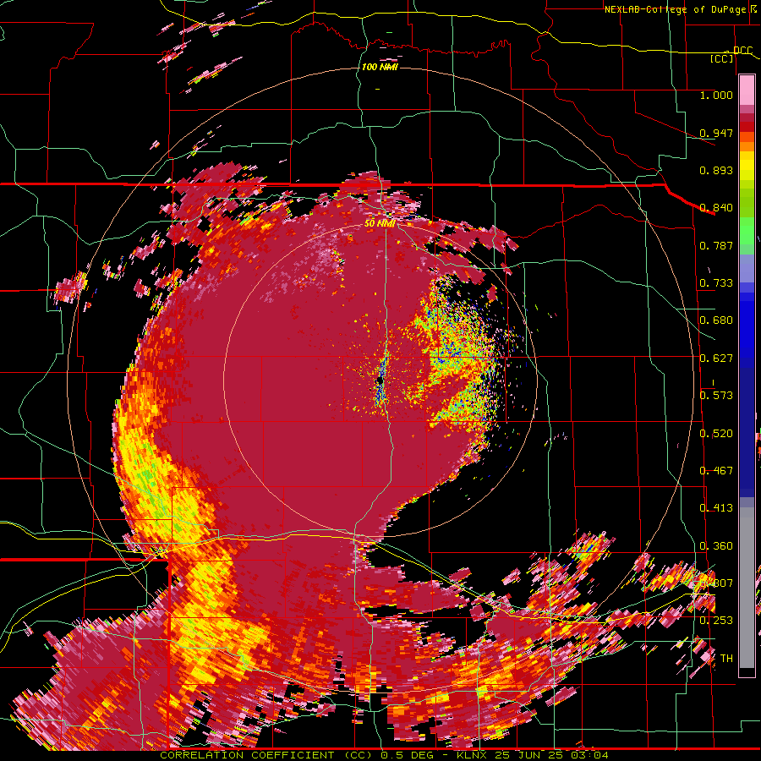Image resolution: width=761 pixels, height=761 pixels.
Task: Click the KLNX radar site at ring center
Action: 380,382
